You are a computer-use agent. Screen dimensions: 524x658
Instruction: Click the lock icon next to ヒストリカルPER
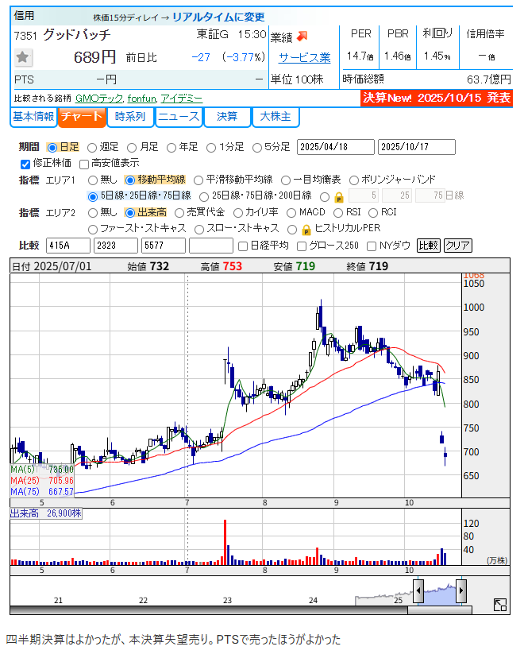tap(305, 229)
